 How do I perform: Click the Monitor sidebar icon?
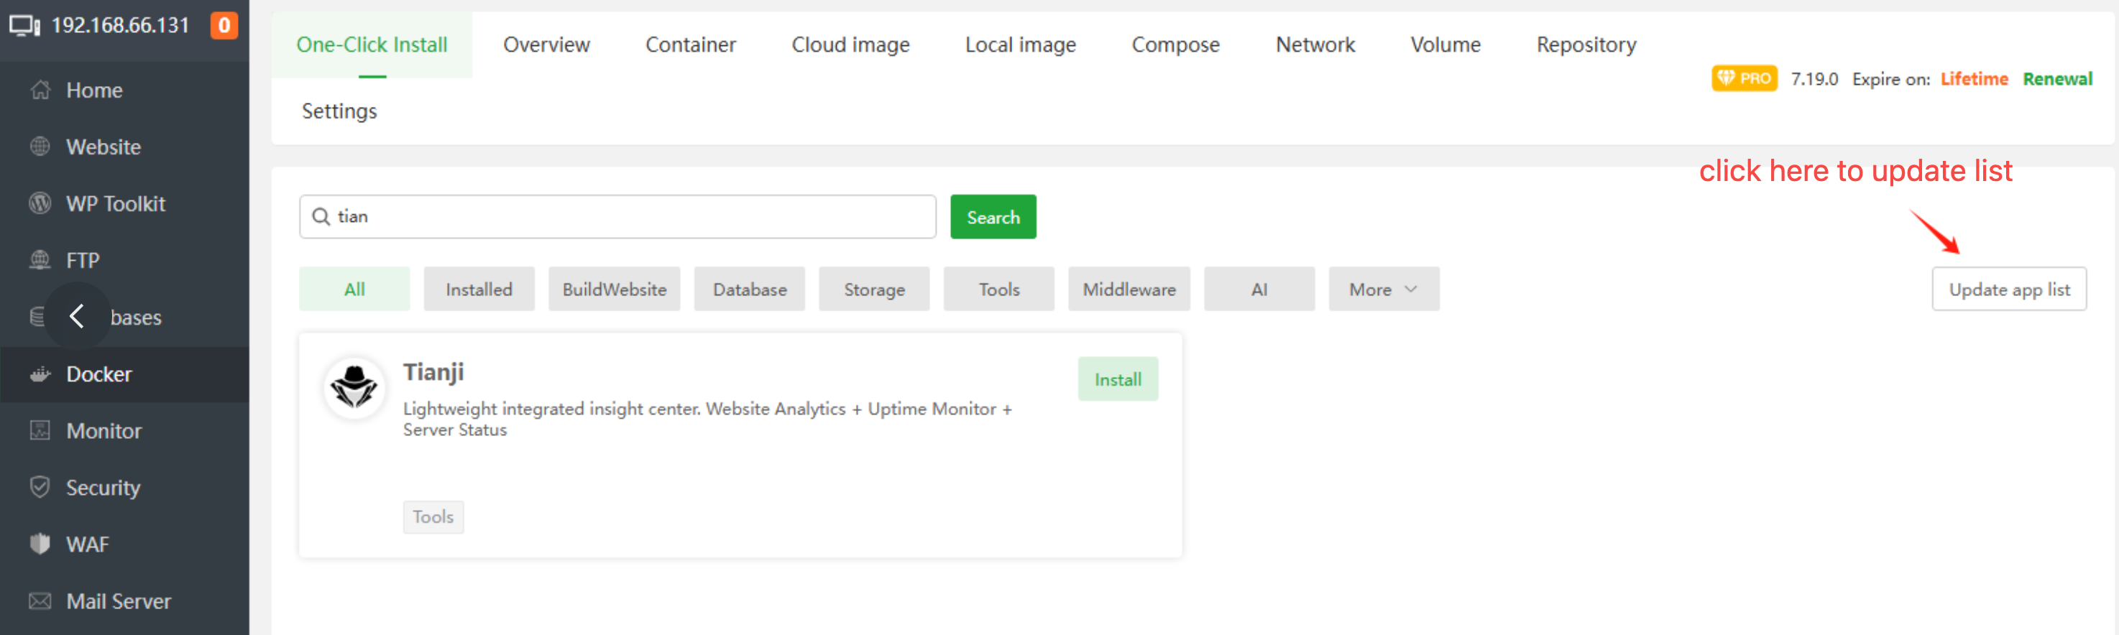[40, 431]
